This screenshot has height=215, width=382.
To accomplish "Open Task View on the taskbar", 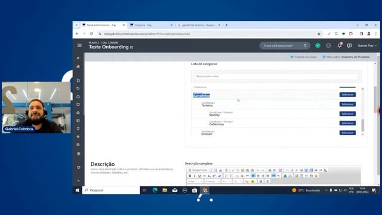I will tap(144, 190).
